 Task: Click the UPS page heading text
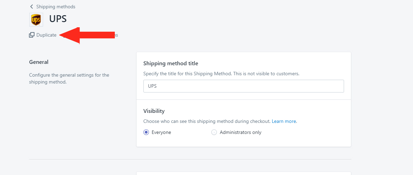pos(58,19)
